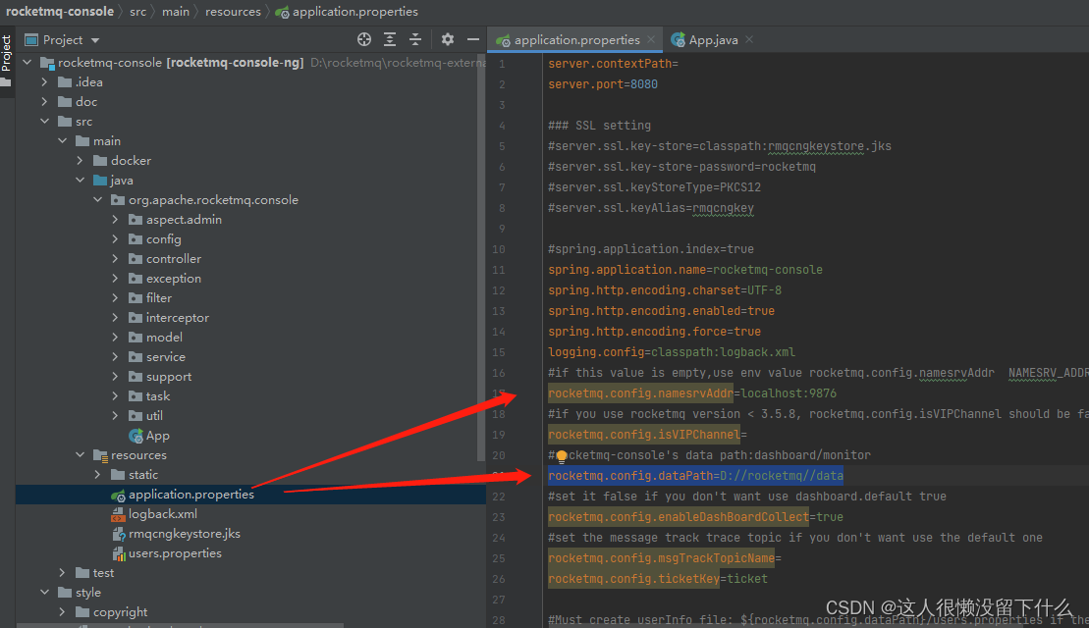Select the App class file in tree
The height and width of the screenshot is (628, 1089).
click(x=157, y=436)
